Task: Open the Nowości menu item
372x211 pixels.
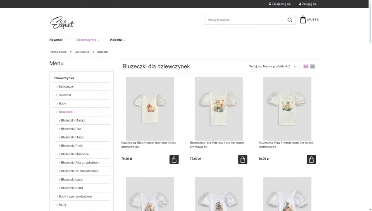Action: [56, 40]
